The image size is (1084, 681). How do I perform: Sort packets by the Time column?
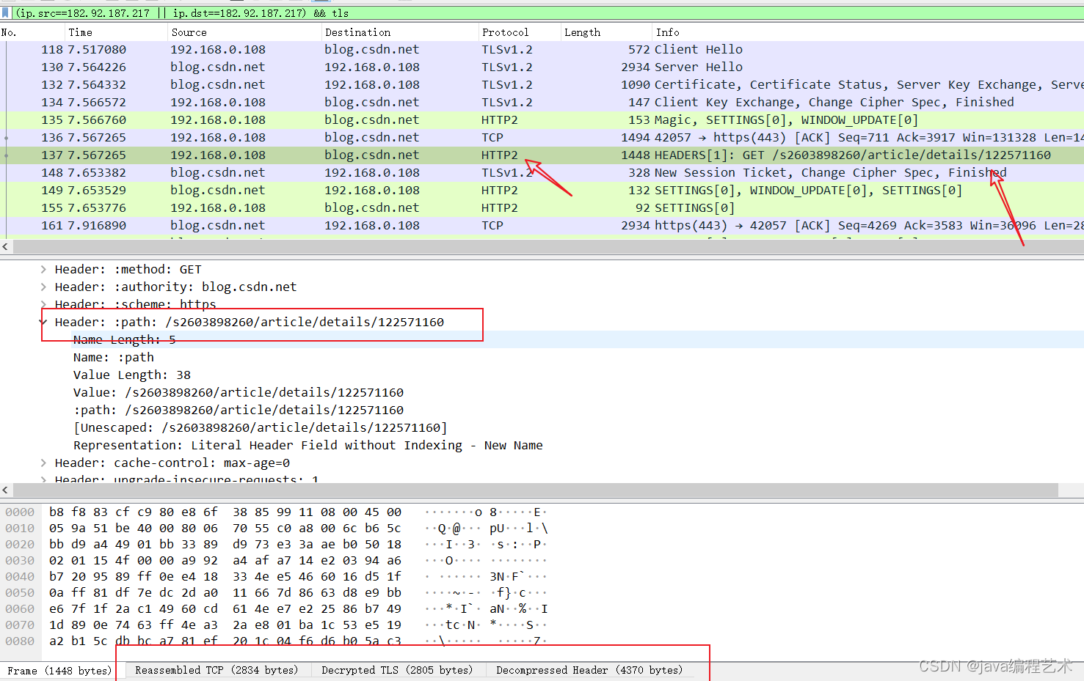coord(81,32)
